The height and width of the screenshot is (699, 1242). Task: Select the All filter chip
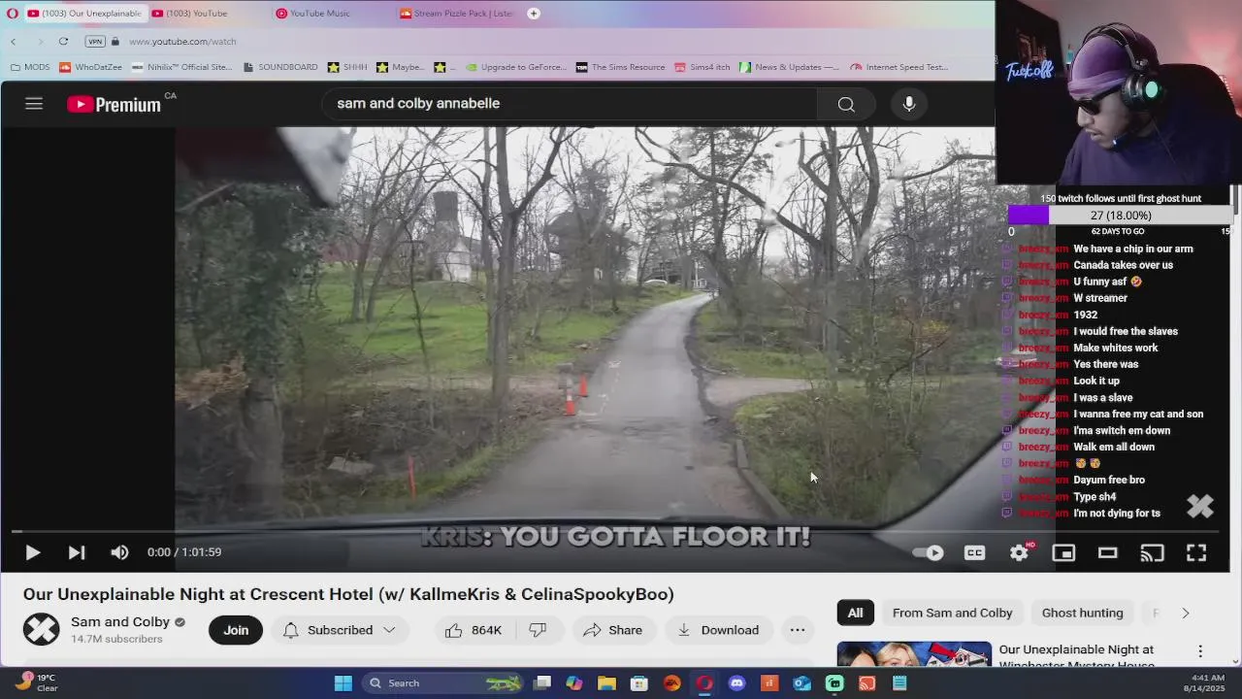(855, 613)
